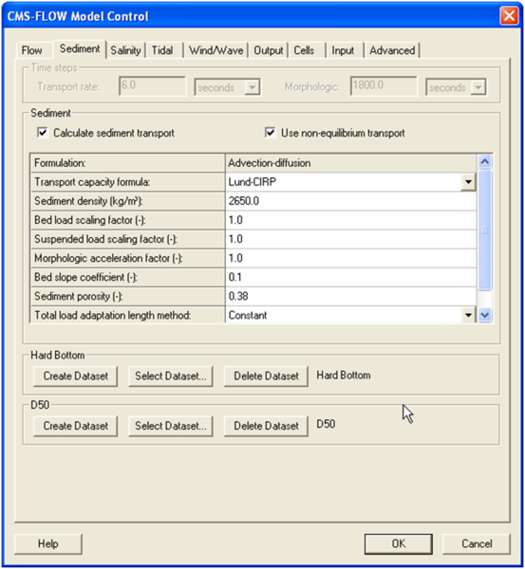Open the Salinity tab
This screenshot has height=569, width=525.
coord(125,50)
